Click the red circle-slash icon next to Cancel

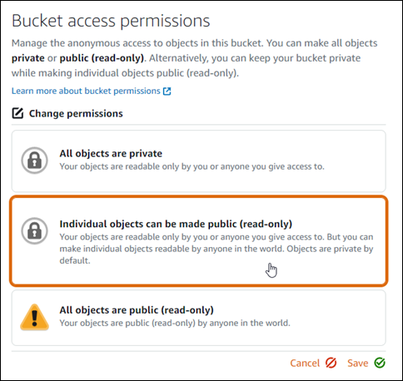click(x=331, y=363)
